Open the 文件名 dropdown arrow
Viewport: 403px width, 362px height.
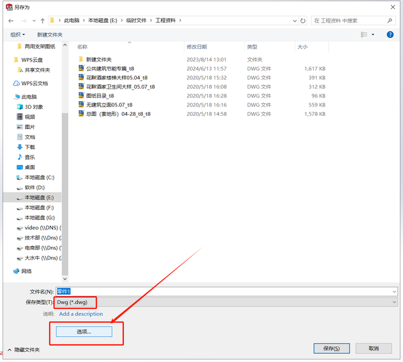[394, 291]
